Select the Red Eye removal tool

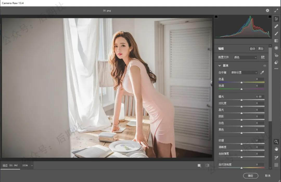[x=276, y=55]
